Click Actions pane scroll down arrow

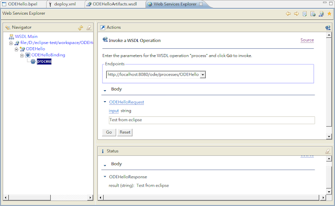pyautogui.click(x=329, y=136)
